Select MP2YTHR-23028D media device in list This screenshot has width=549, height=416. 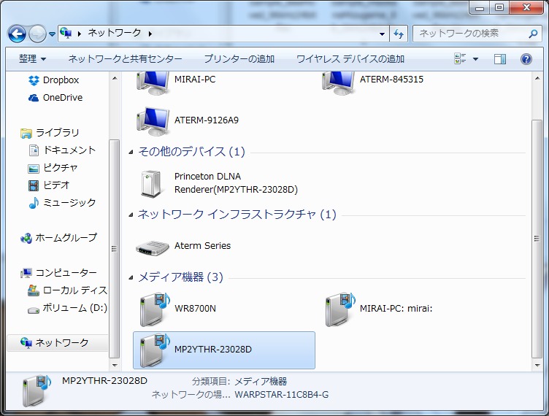click(224, 350)
